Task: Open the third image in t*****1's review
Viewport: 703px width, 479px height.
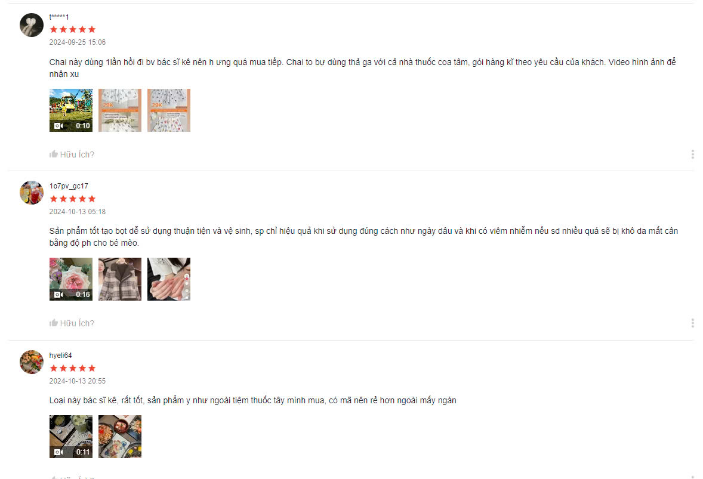Action: (x=168, y=110)
